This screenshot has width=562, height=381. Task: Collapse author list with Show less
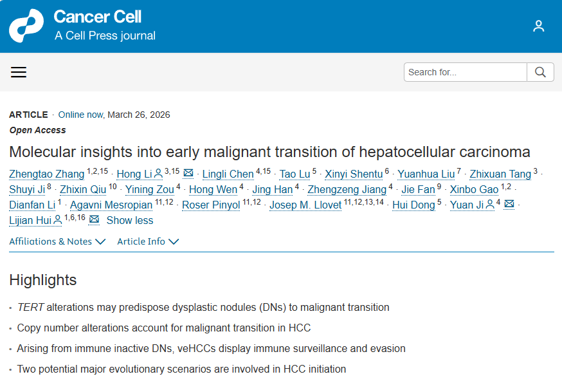tap(130, 220)
